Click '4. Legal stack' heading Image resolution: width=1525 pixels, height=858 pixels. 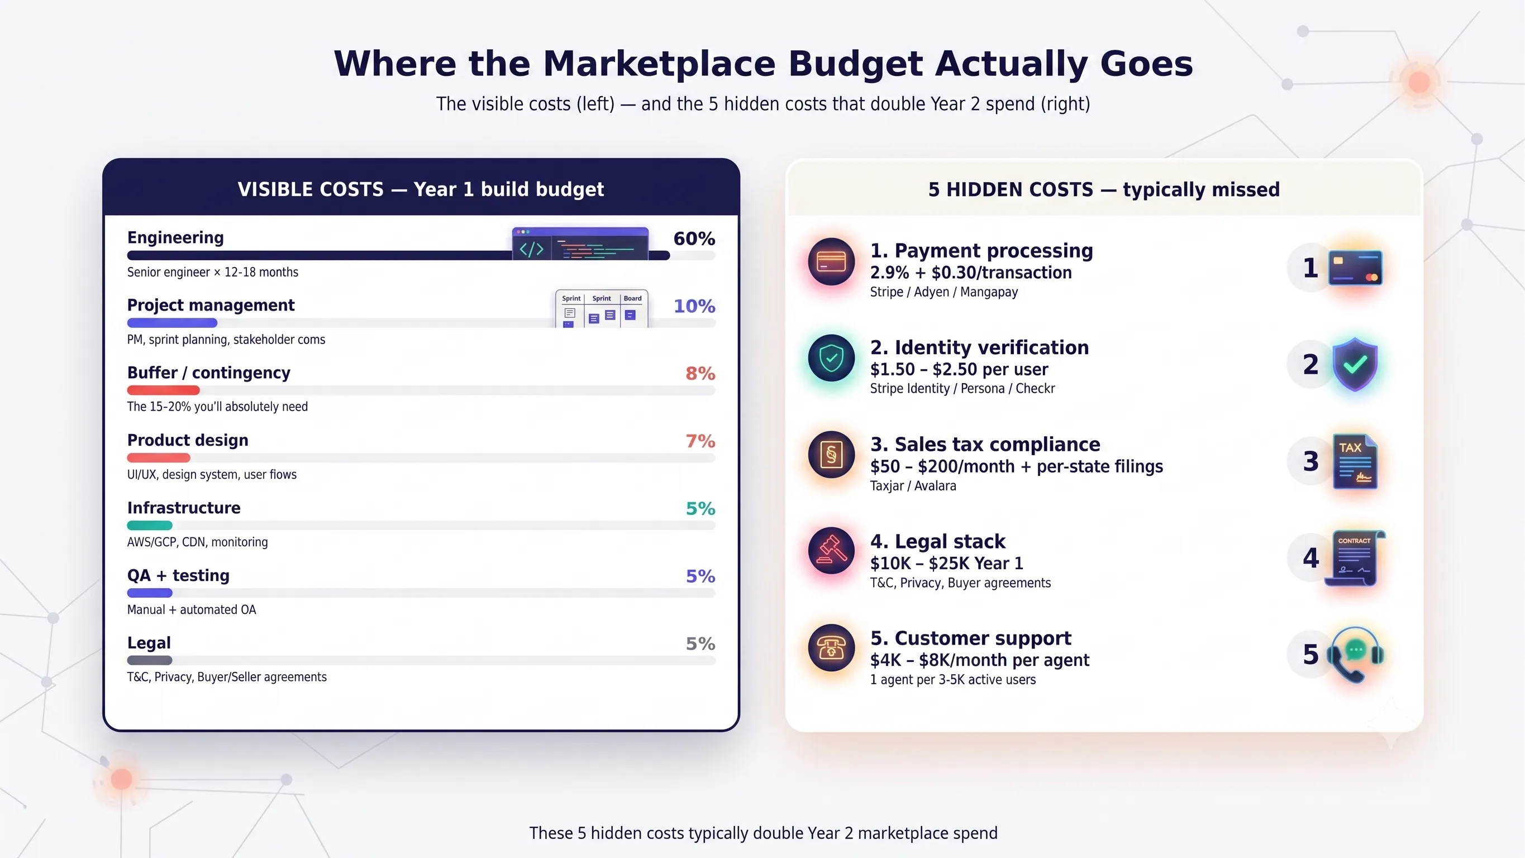click(x=938, y=542)
